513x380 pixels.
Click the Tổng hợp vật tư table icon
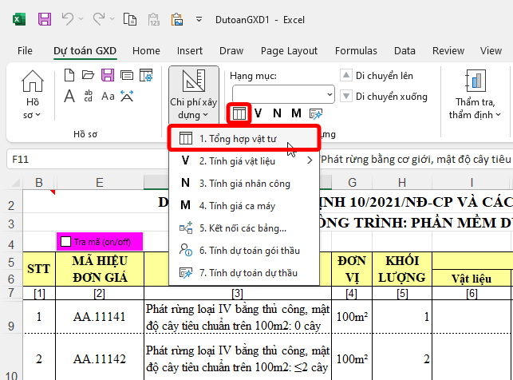[239, 113]
